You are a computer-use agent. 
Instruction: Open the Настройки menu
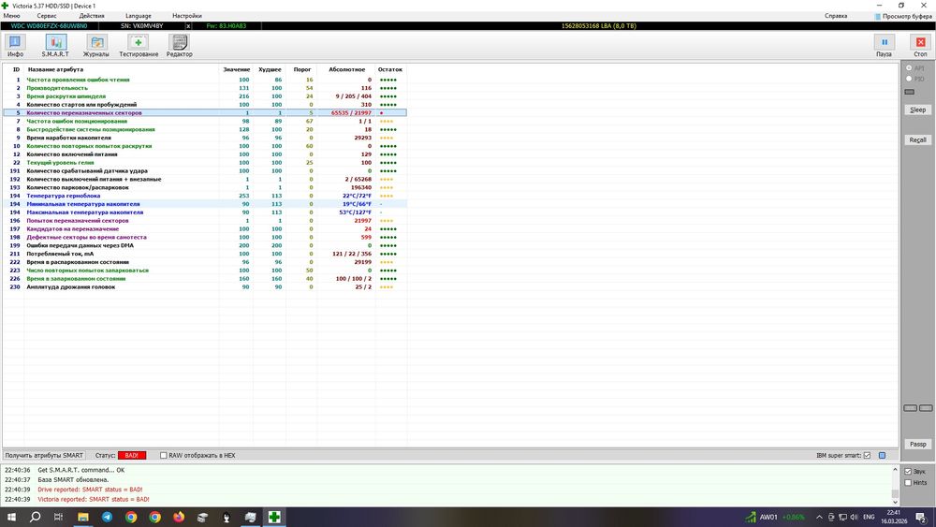click(x=187, y=16)
